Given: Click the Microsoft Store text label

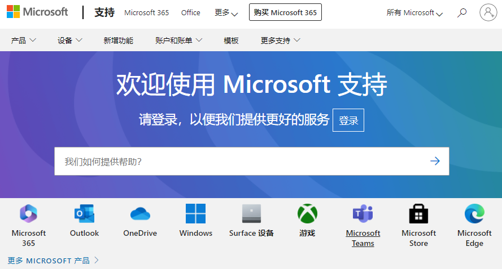Looking at the screenshot, I should (x=418, y=238).
